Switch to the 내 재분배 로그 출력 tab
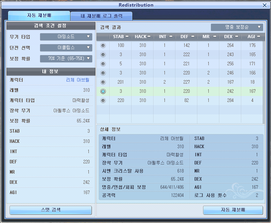271x223 pixels. pos(102,16)
